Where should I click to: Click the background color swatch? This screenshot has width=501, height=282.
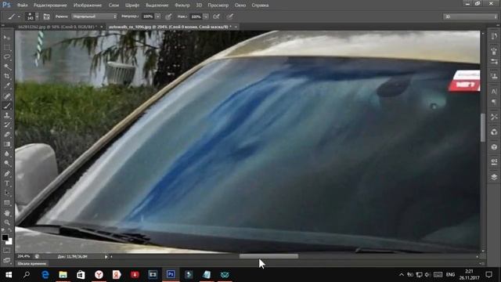[x=9, y=242]
